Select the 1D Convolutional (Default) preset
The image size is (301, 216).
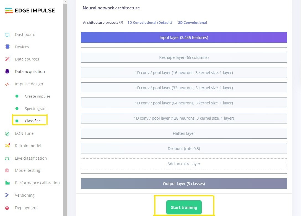pyautogui.click(x=150, y=23)
